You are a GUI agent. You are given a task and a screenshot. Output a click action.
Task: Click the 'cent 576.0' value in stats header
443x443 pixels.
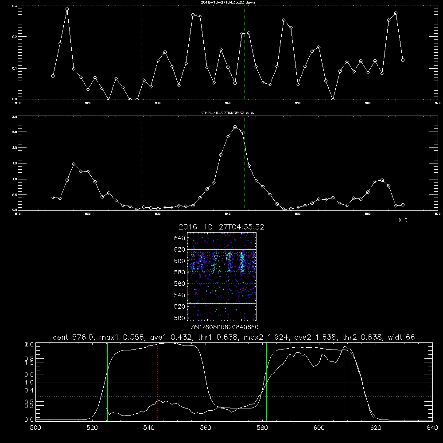[x=74, y=337]
